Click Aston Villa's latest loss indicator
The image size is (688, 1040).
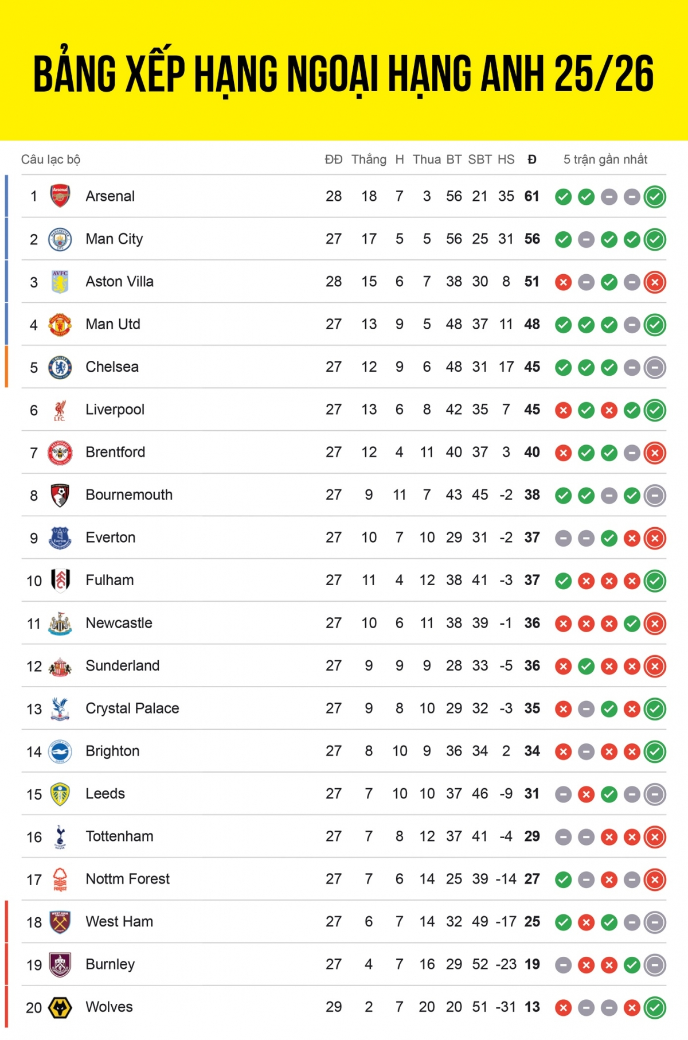pos(655,282)
